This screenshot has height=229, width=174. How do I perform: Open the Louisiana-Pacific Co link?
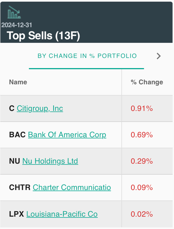click(x=62, y=214)
